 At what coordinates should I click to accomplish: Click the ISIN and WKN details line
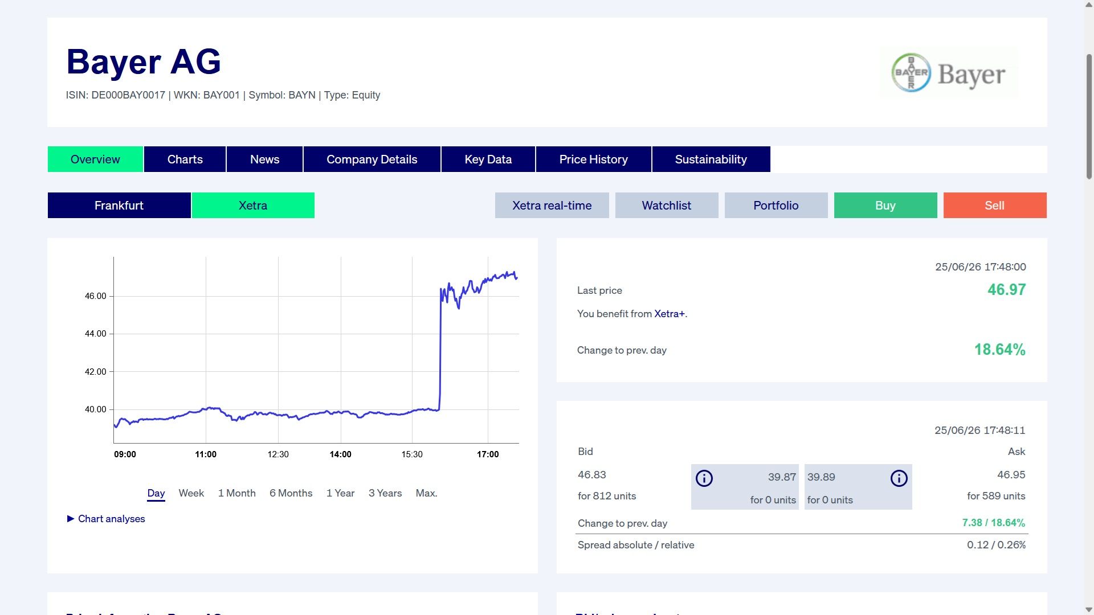coord(223,95)
